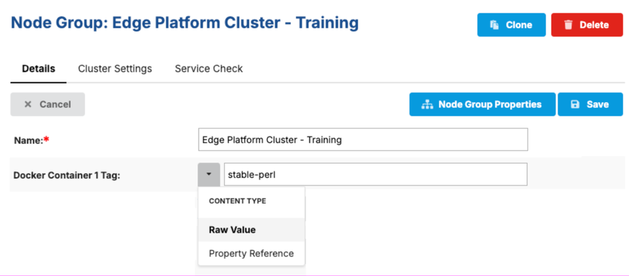Select the CONTENT TYPE header text
629x276 pixels.
[x=237, y=201]
